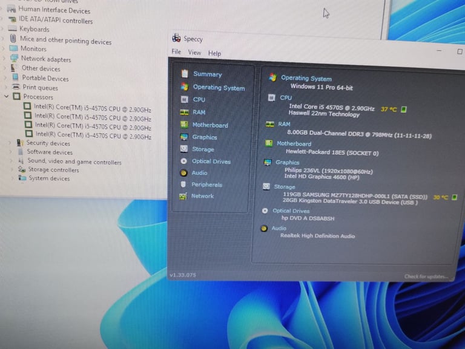The width and height of the screenshot is (465, 349).
Task: Click the CPU chip icon in Speccy sidebar
Action: pos(184,99)
